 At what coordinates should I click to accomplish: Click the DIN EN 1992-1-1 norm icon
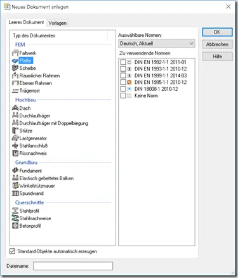[129, 62]
